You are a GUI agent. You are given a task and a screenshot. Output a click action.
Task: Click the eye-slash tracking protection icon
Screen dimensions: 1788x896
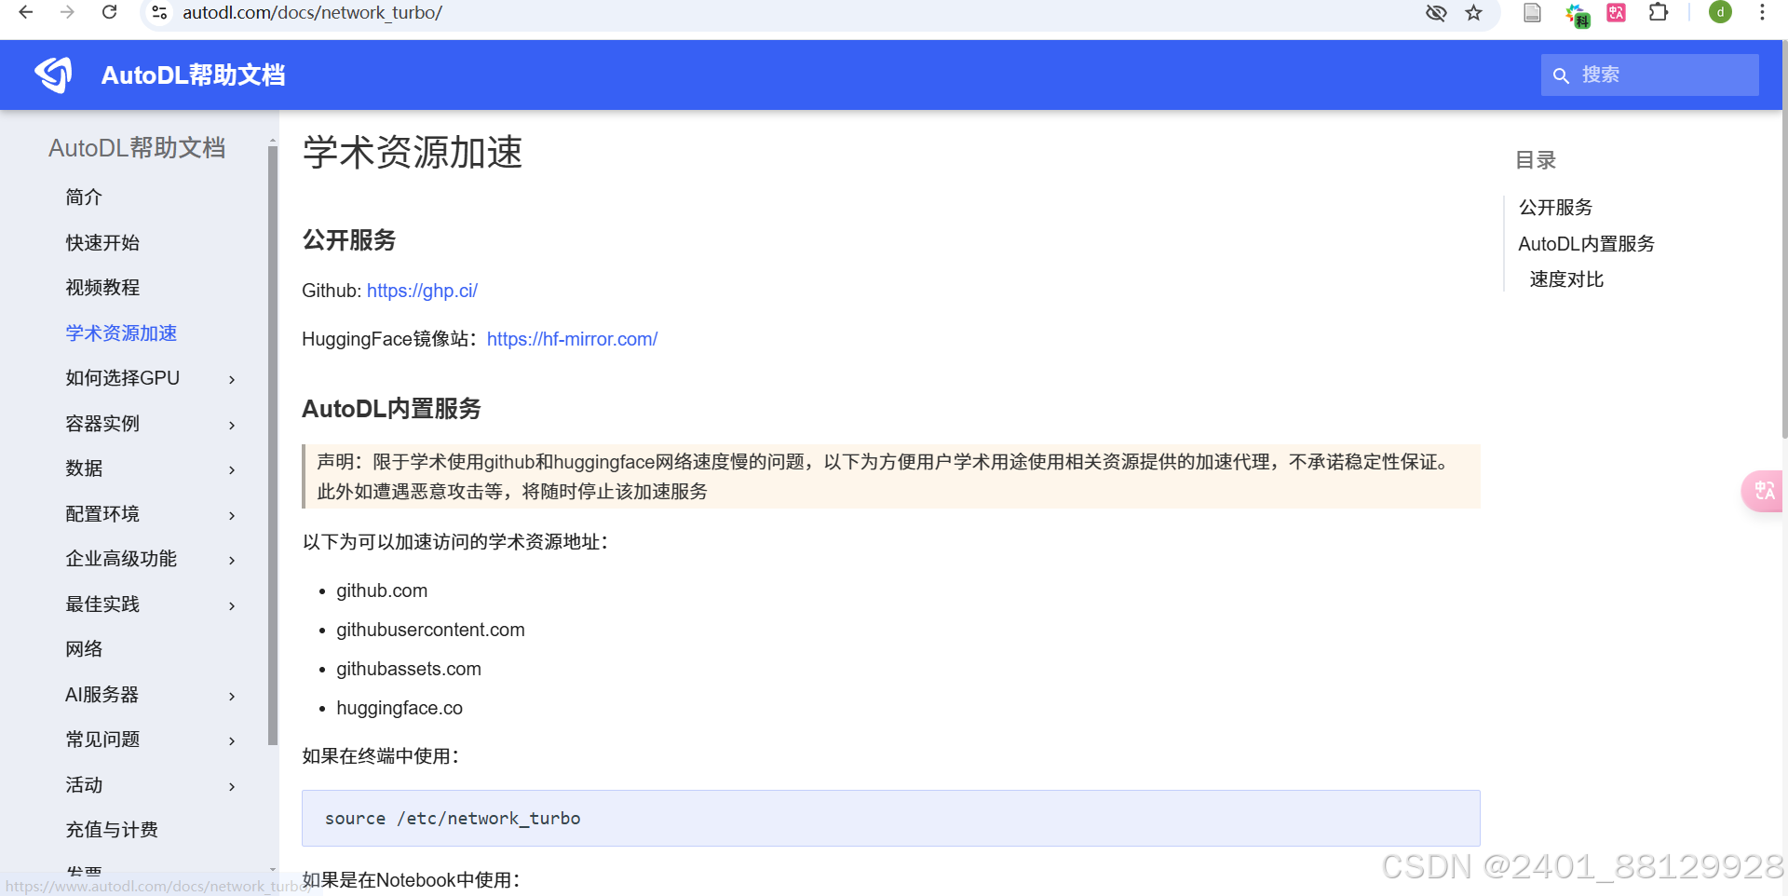coord(1436,12)
